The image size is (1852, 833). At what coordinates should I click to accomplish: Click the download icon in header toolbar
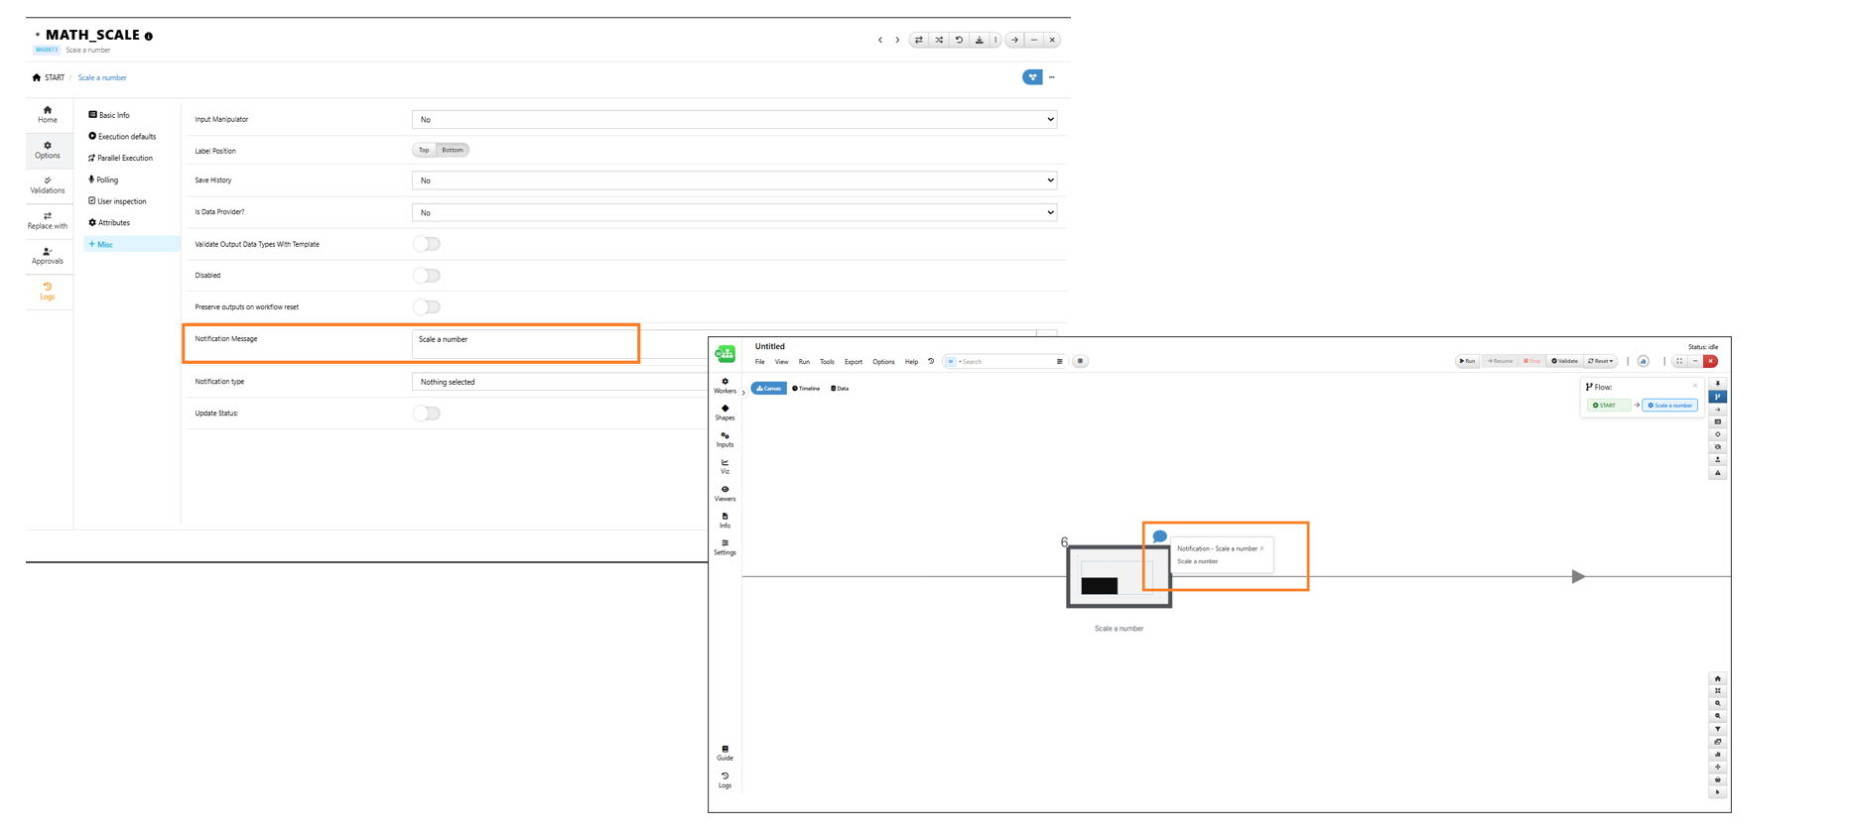pyautogui.click(x=979, y=41)
